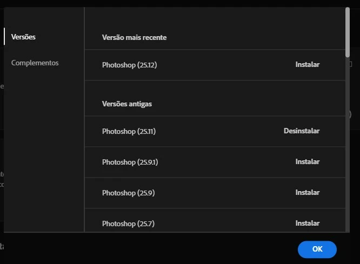Uninstall Photoshop (25.11)
Image resolution: width=360 pixels, height=264 pixels.
(x=302, y=131)
